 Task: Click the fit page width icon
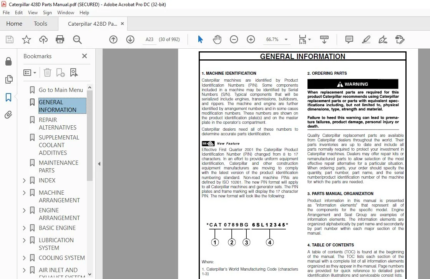coord(302,39)
